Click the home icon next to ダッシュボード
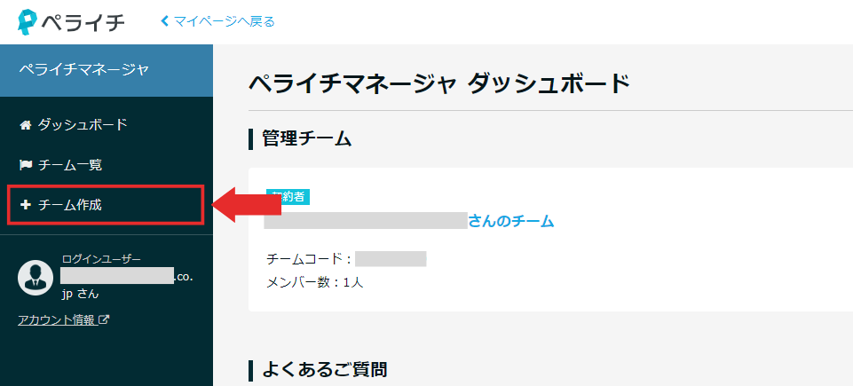The width and height of the screenshot is (853, 386). 25,125
